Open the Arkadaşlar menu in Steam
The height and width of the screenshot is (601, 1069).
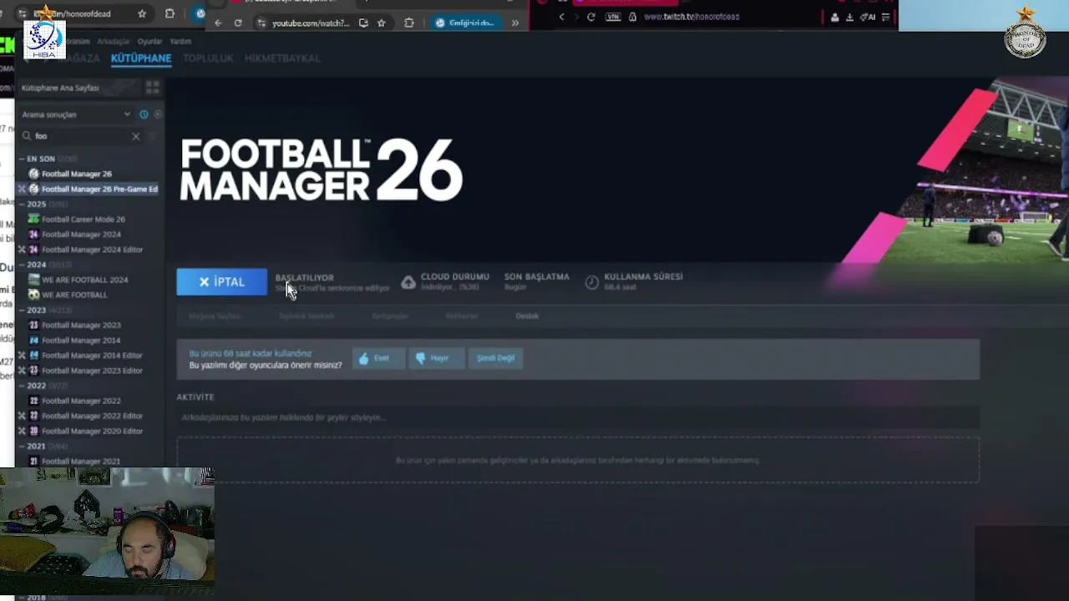pos(114,42)
